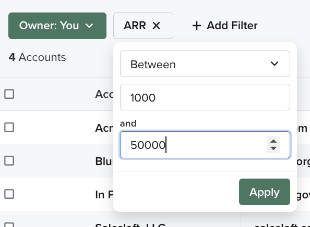Apply the ARR filter
The image size is (310, 227).
tap(264, 192)
